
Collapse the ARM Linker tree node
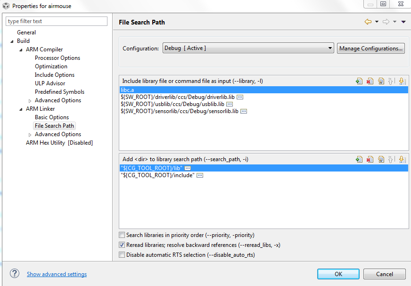click(21, 109)
